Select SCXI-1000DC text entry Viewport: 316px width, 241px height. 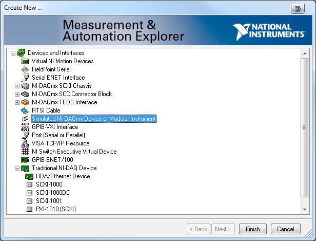click(x=53, y=193)
